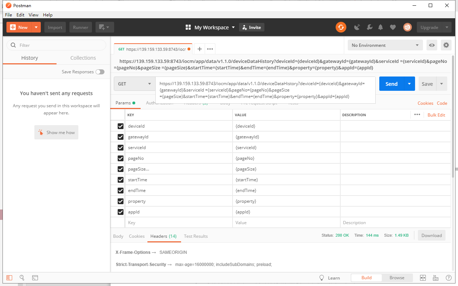Switch to Browse mode

(397, 278)
